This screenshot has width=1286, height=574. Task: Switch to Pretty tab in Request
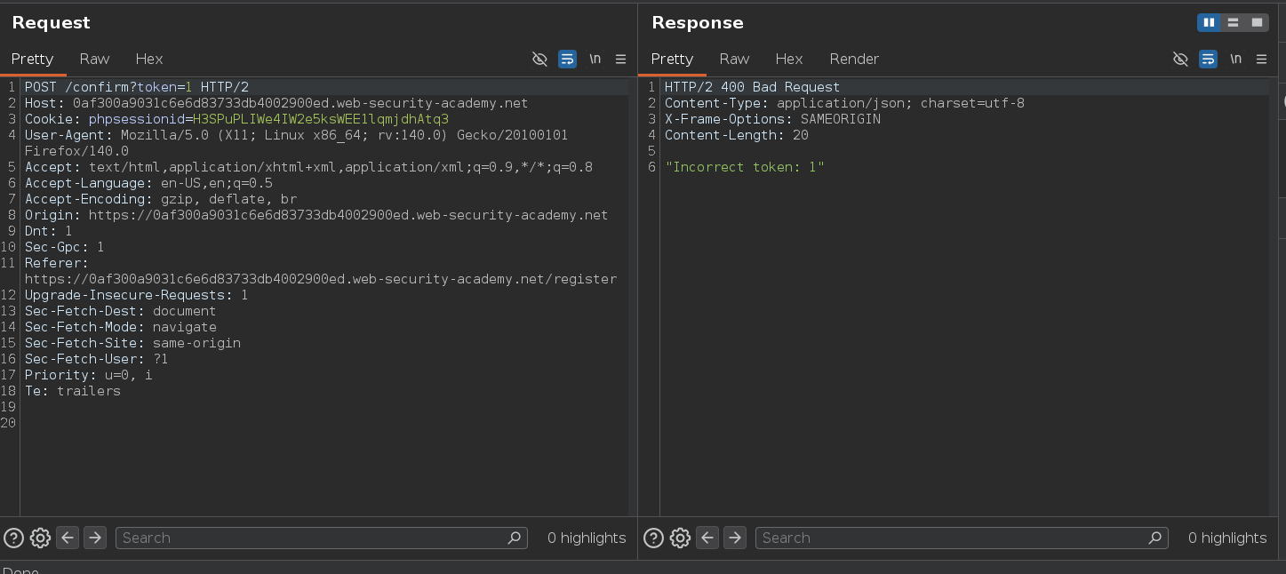click(x=33, y=59)
